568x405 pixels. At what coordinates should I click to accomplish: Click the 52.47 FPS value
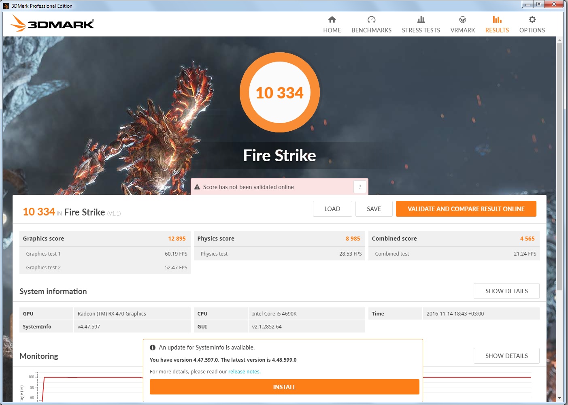176,268
